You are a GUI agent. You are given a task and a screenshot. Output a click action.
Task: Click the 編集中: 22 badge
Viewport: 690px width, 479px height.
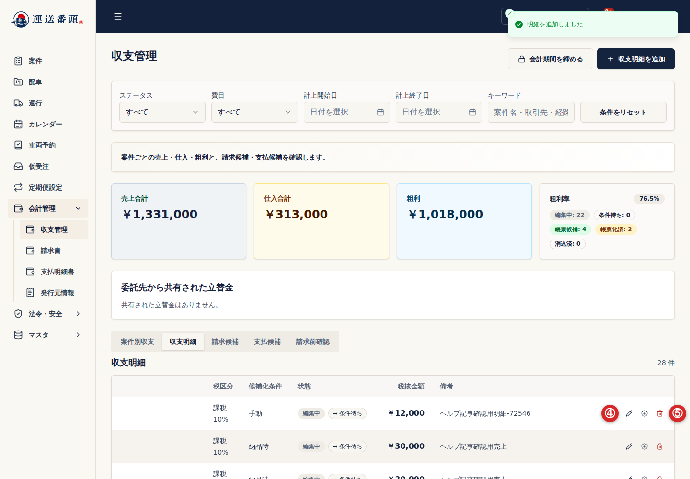(570, 215)
